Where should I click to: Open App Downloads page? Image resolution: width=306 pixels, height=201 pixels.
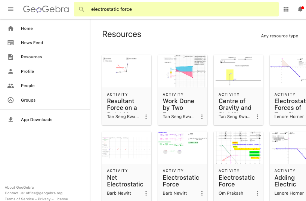tap(36, 120)
